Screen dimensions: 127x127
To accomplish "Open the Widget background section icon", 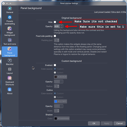I will point(10,29).
